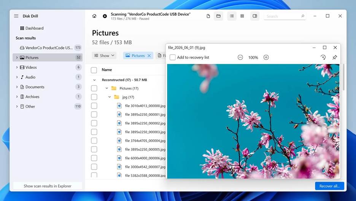
Task: Select the grid thumbnails view icon
Action: 242,16
